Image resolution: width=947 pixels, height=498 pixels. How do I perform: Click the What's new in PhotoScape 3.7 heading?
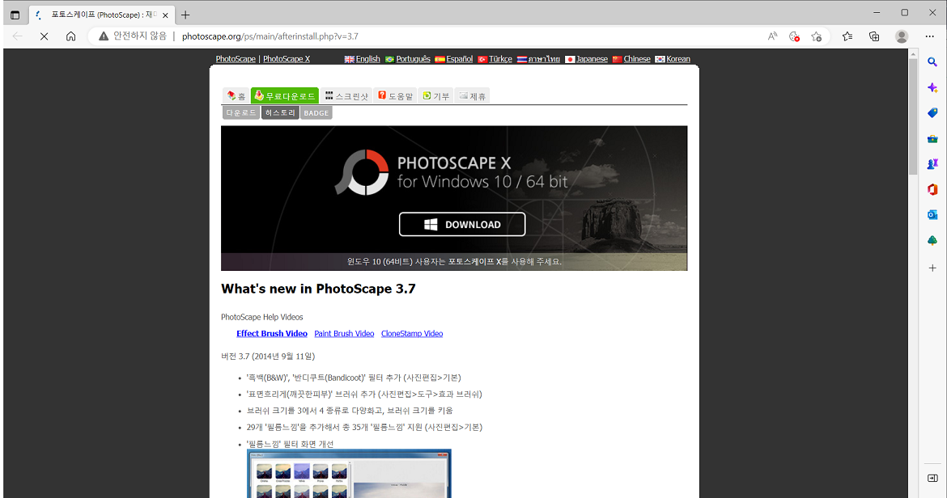pos(318,289)
